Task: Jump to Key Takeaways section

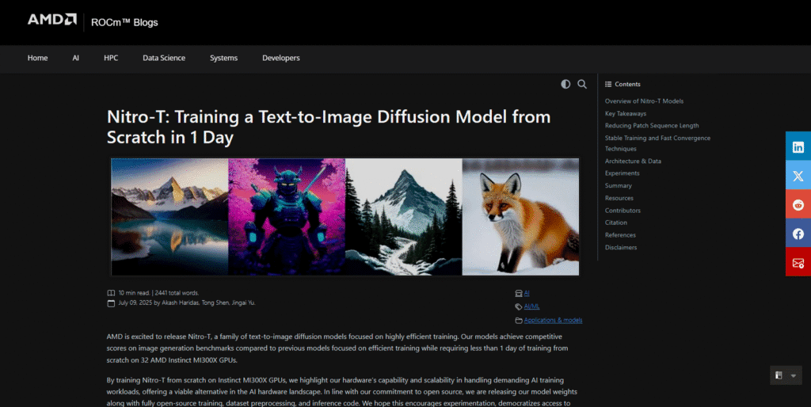Action: pyautogui.click(x=626, y=113)
